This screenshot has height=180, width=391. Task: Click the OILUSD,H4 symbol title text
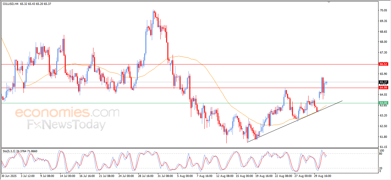pos(10,4)
